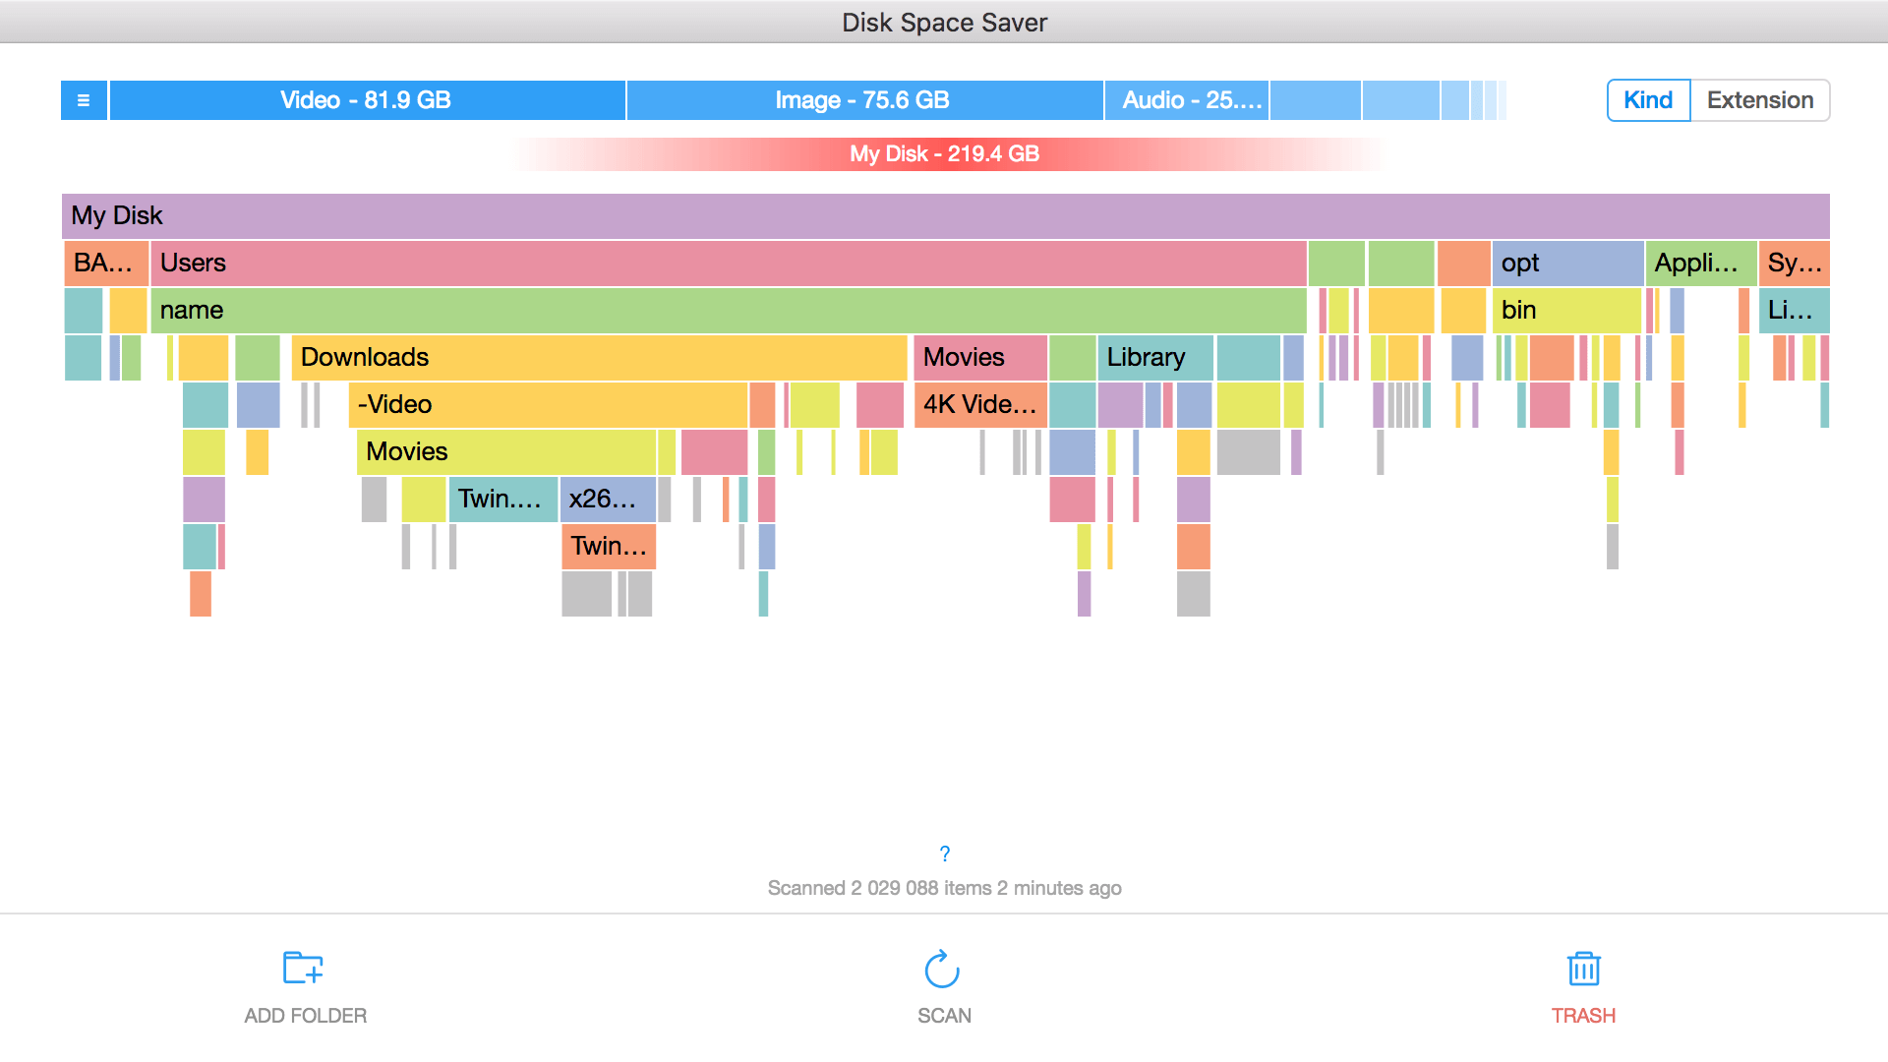The width and height of the screenshot is (1888, 1062).
Task: Click the opt folder block
Action: click(1566, 263)
